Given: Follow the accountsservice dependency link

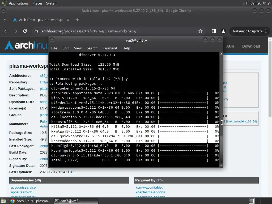Looking at the screenshot, I should [x=23, y=187].
